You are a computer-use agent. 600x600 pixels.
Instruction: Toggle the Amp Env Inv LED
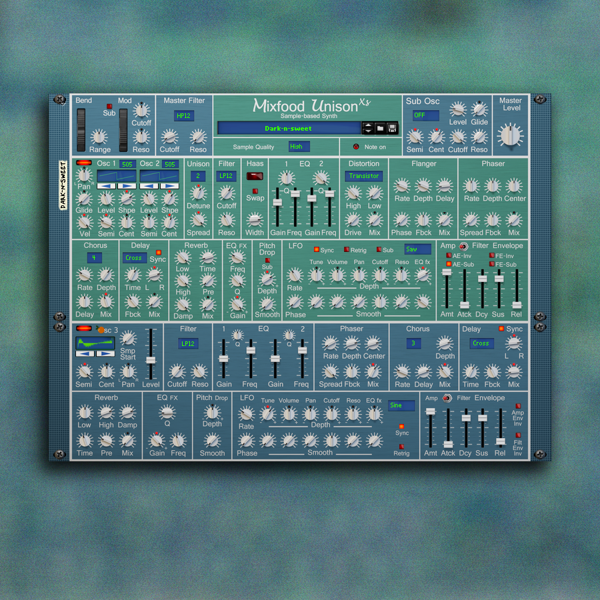pos(518,406)
